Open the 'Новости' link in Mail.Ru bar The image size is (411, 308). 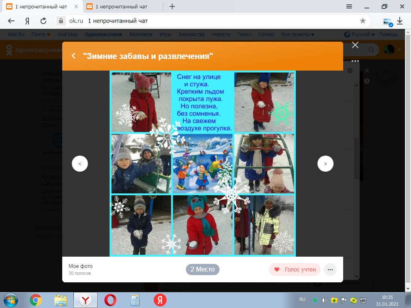click(221, 34)
